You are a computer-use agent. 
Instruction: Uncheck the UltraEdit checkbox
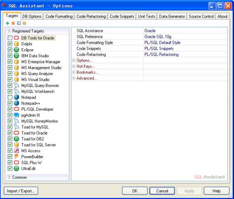tap(10, 168)
